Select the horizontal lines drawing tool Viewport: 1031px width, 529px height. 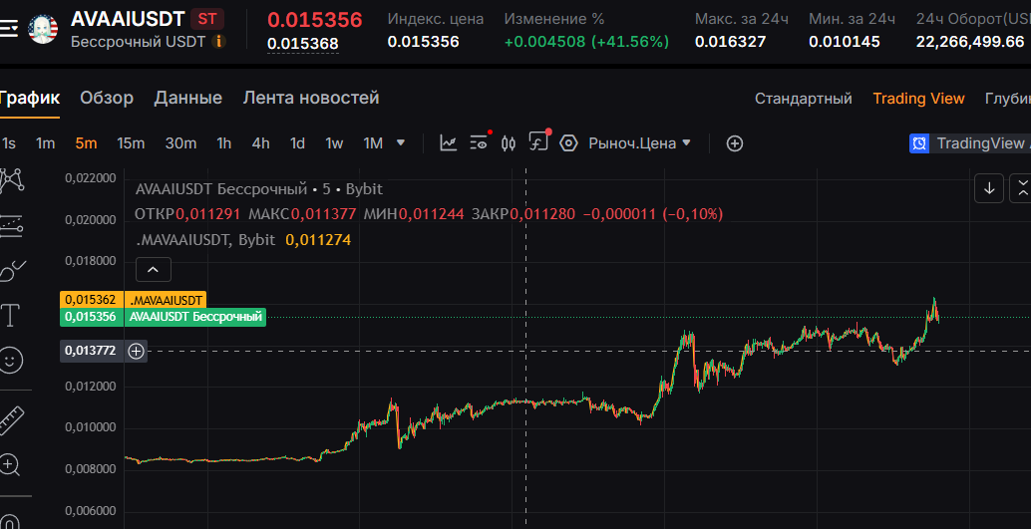(x=11, y=225)
